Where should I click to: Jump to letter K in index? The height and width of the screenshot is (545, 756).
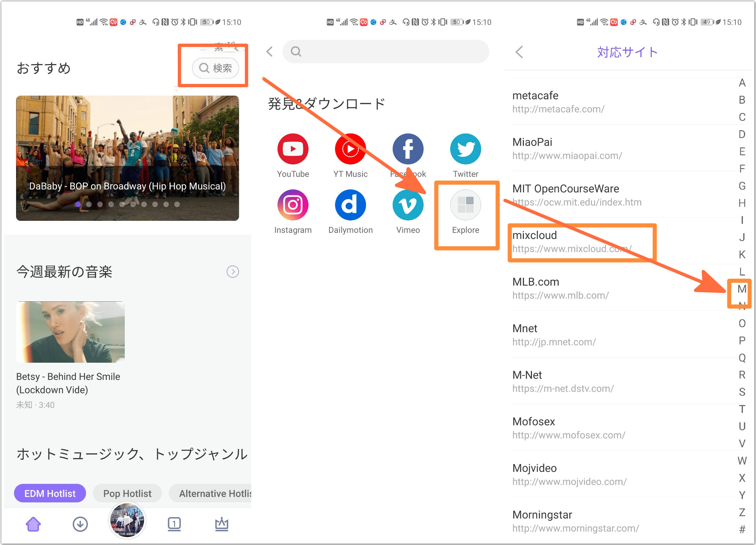[x=742, y=254]
